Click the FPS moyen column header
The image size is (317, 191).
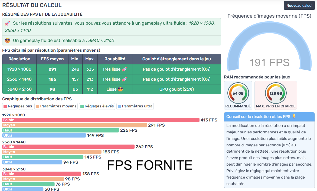pos(52,59)
